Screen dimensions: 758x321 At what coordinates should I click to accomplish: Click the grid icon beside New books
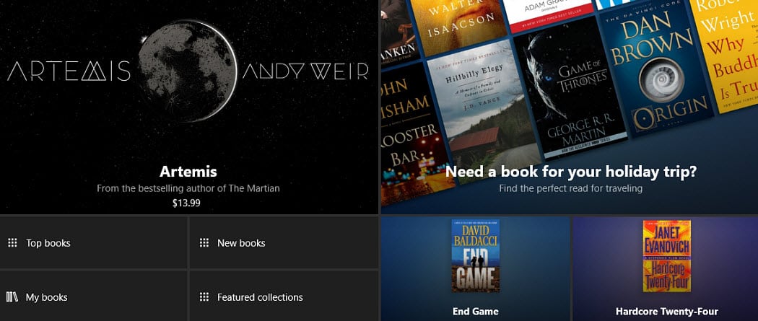pos(204,243)
